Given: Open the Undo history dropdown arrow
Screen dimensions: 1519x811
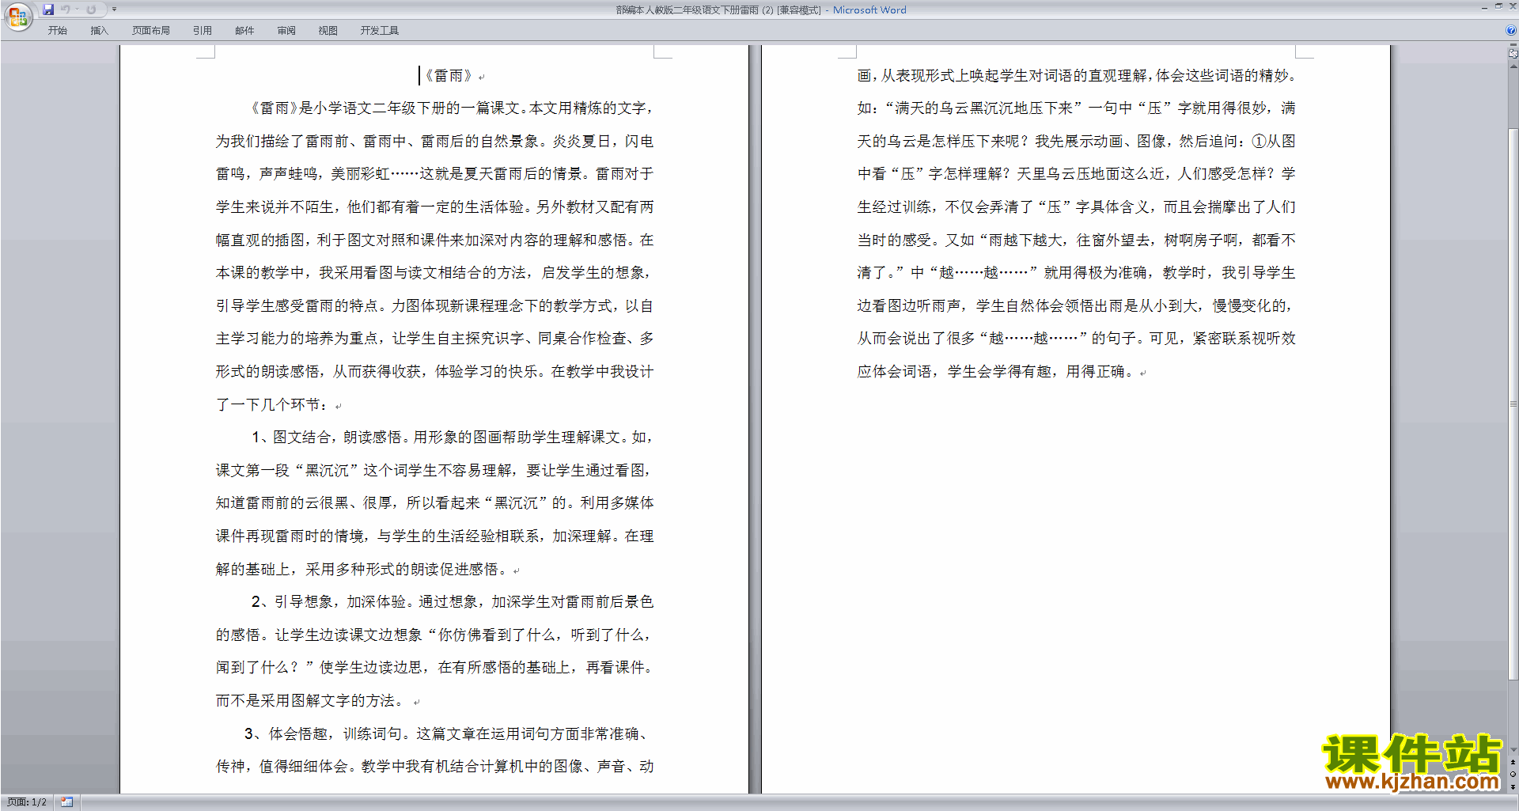Looking at the screenshot, I should tap(78, 9).
